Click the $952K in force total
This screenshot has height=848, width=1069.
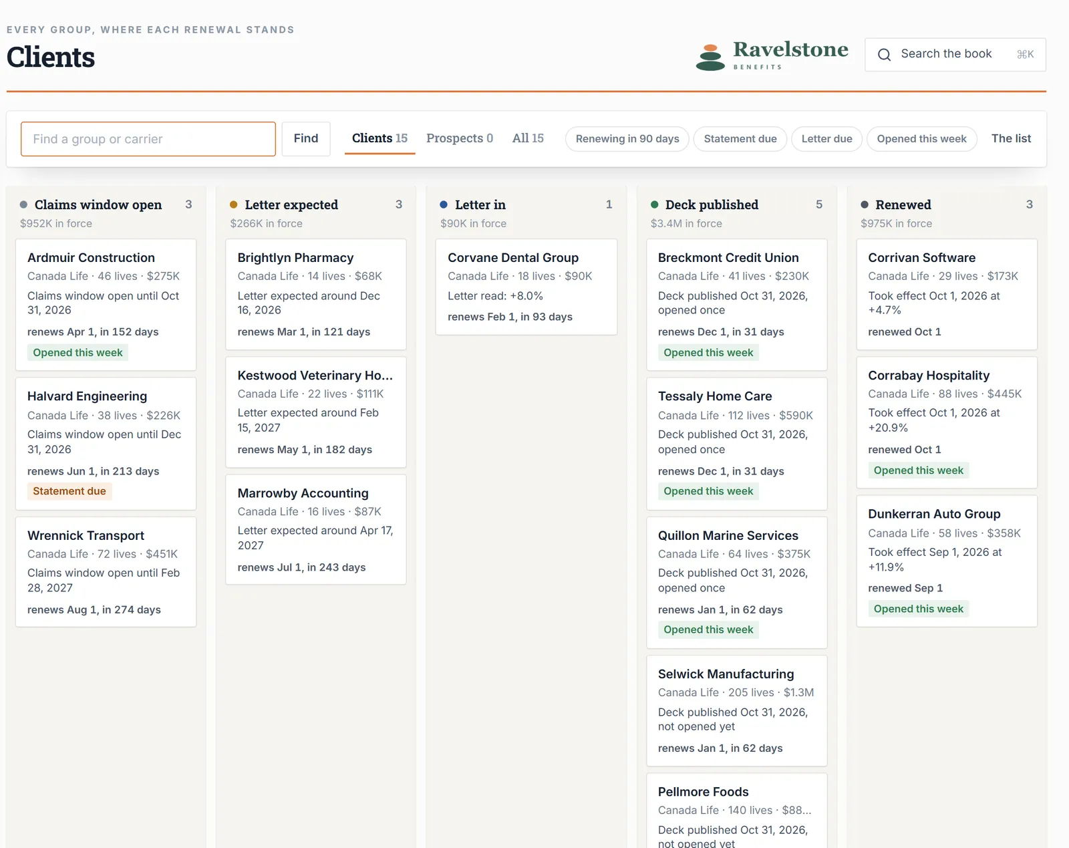(x=56, y=224)
